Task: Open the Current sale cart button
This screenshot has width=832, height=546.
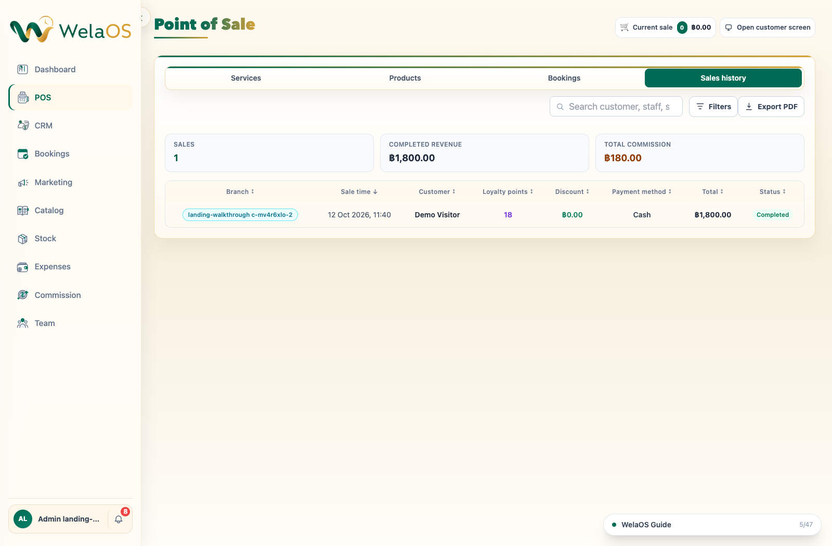Action: tap(666, 28)
